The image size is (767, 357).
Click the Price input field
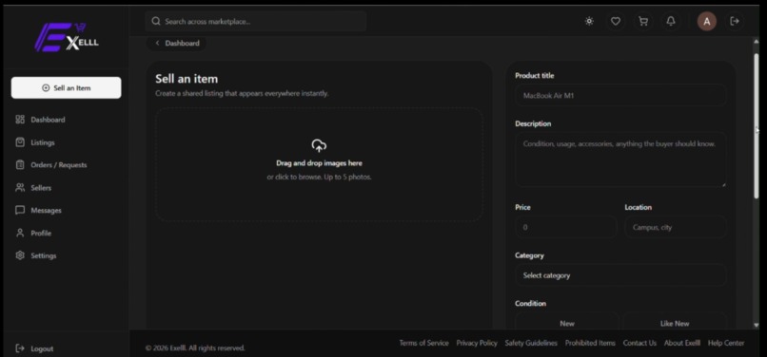click(x=566, y=227)
